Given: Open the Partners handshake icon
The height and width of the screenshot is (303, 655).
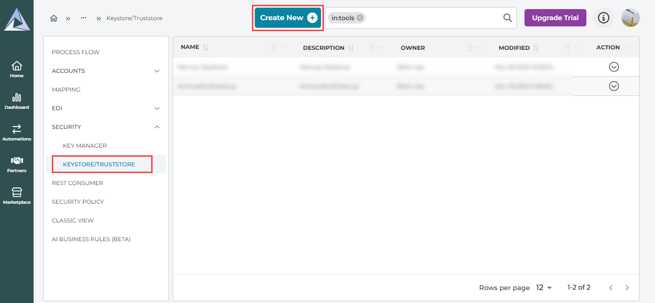Looking at the screenshot, I should tap(17, 164).
